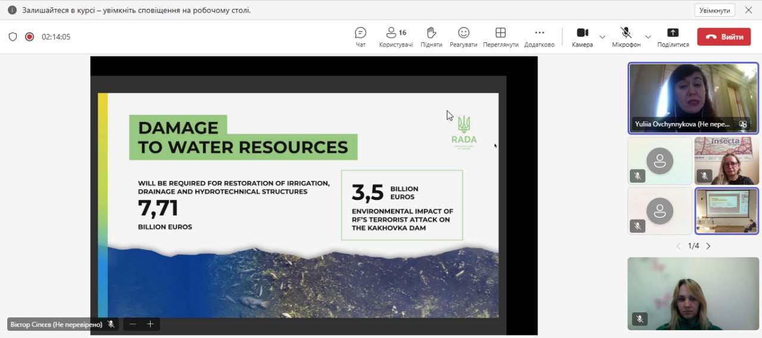762x338 pixels.
Task: Click the Поділитися share screen icon
Action: [x=673, y=37]
